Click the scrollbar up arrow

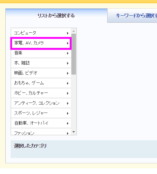(73, 31)
